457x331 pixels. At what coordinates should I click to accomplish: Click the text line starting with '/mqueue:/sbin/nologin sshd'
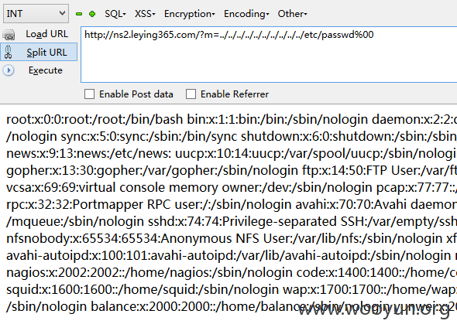232,221
